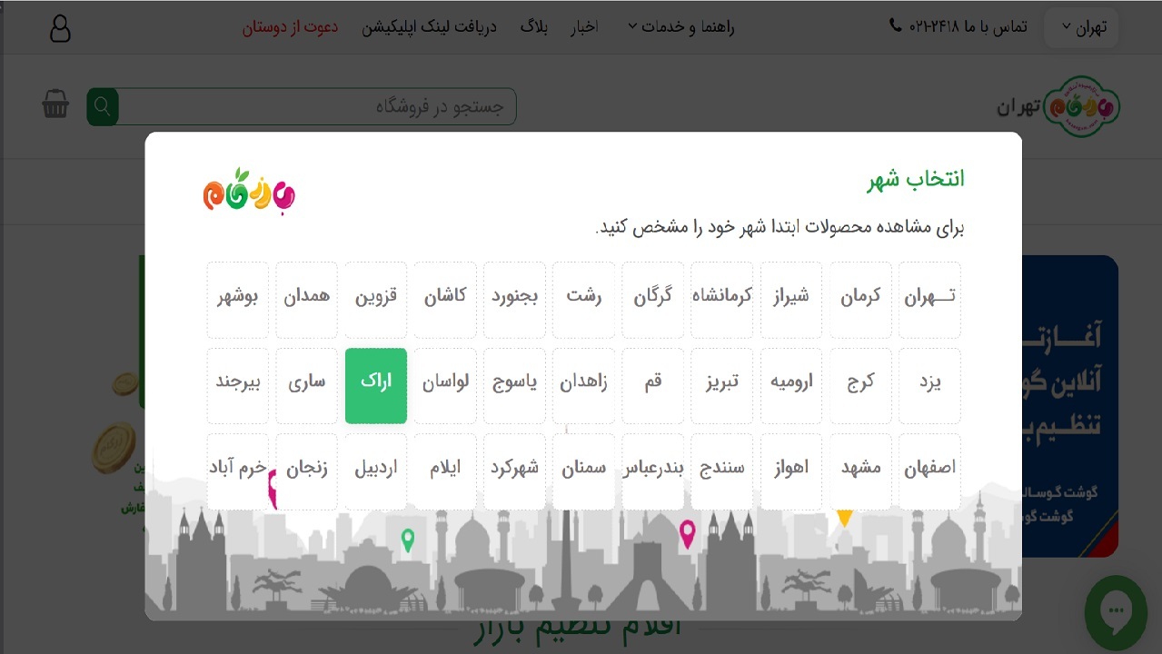
Task: Expand the راهنما و خدمات menu
Action: 680,26
